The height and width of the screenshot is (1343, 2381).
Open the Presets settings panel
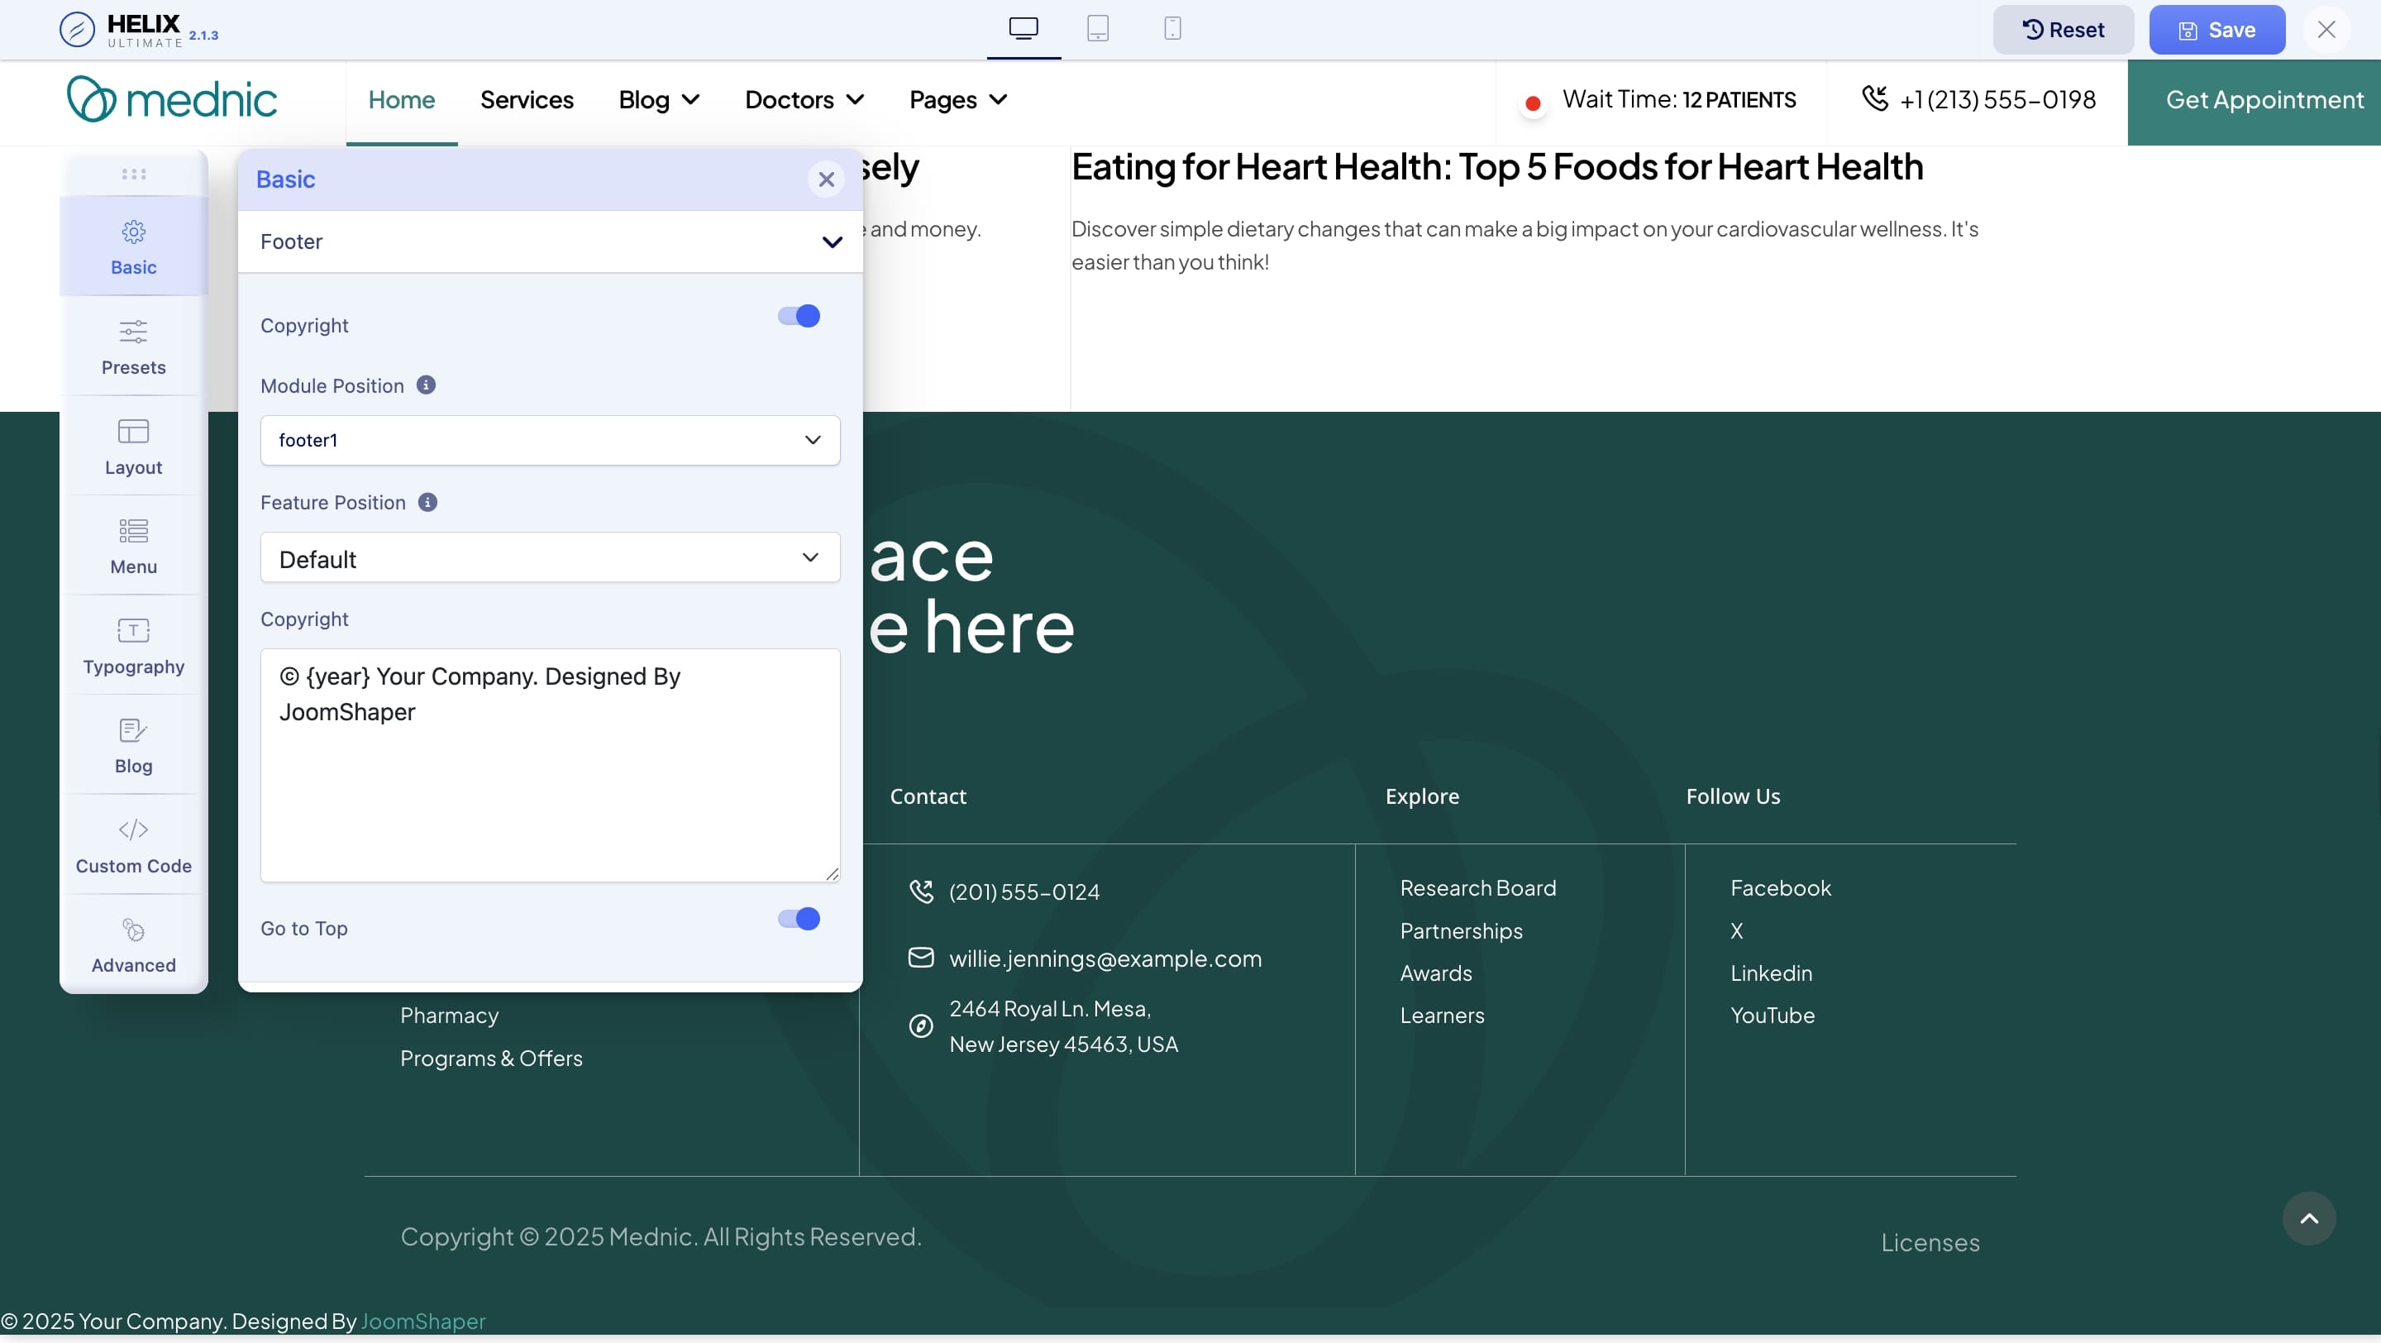[133, 347]
